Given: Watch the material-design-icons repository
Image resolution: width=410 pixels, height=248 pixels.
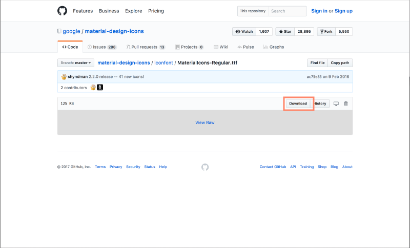Looking at the screenshot, I should click(244, 31).
